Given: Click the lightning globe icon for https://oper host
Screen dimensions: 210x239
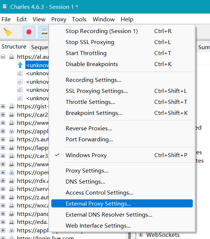Looking at the screenshot, I should click(11, 173).
